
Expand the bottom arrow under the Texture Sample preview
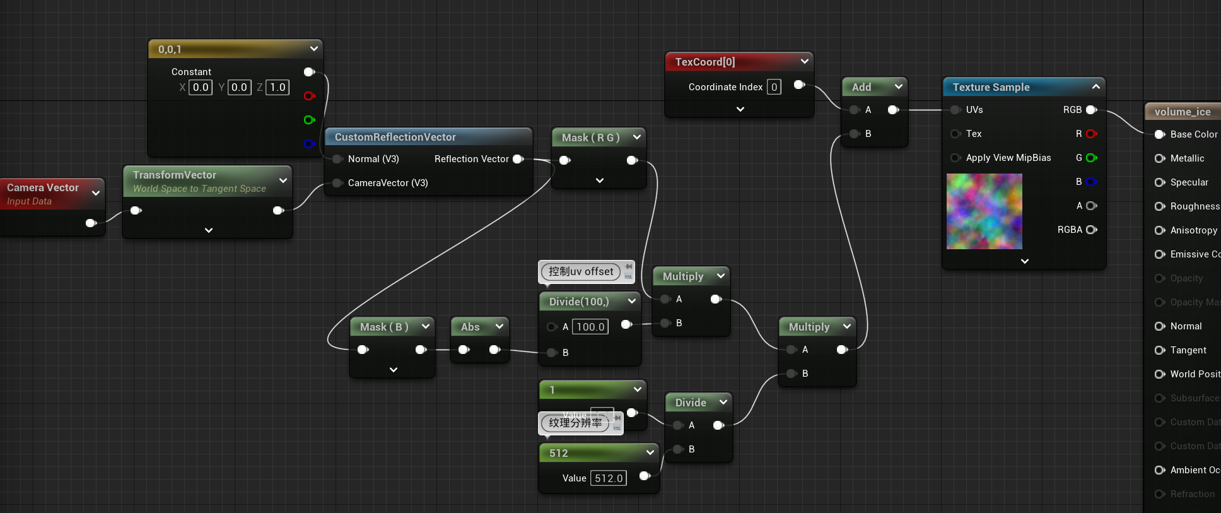pyautogui.click(x=1025, y=261)
